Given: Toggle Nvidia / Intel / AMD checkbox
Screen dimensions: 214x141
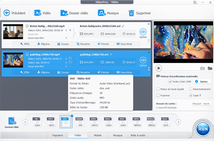Looking at the screenshot, I should point(170,82).
